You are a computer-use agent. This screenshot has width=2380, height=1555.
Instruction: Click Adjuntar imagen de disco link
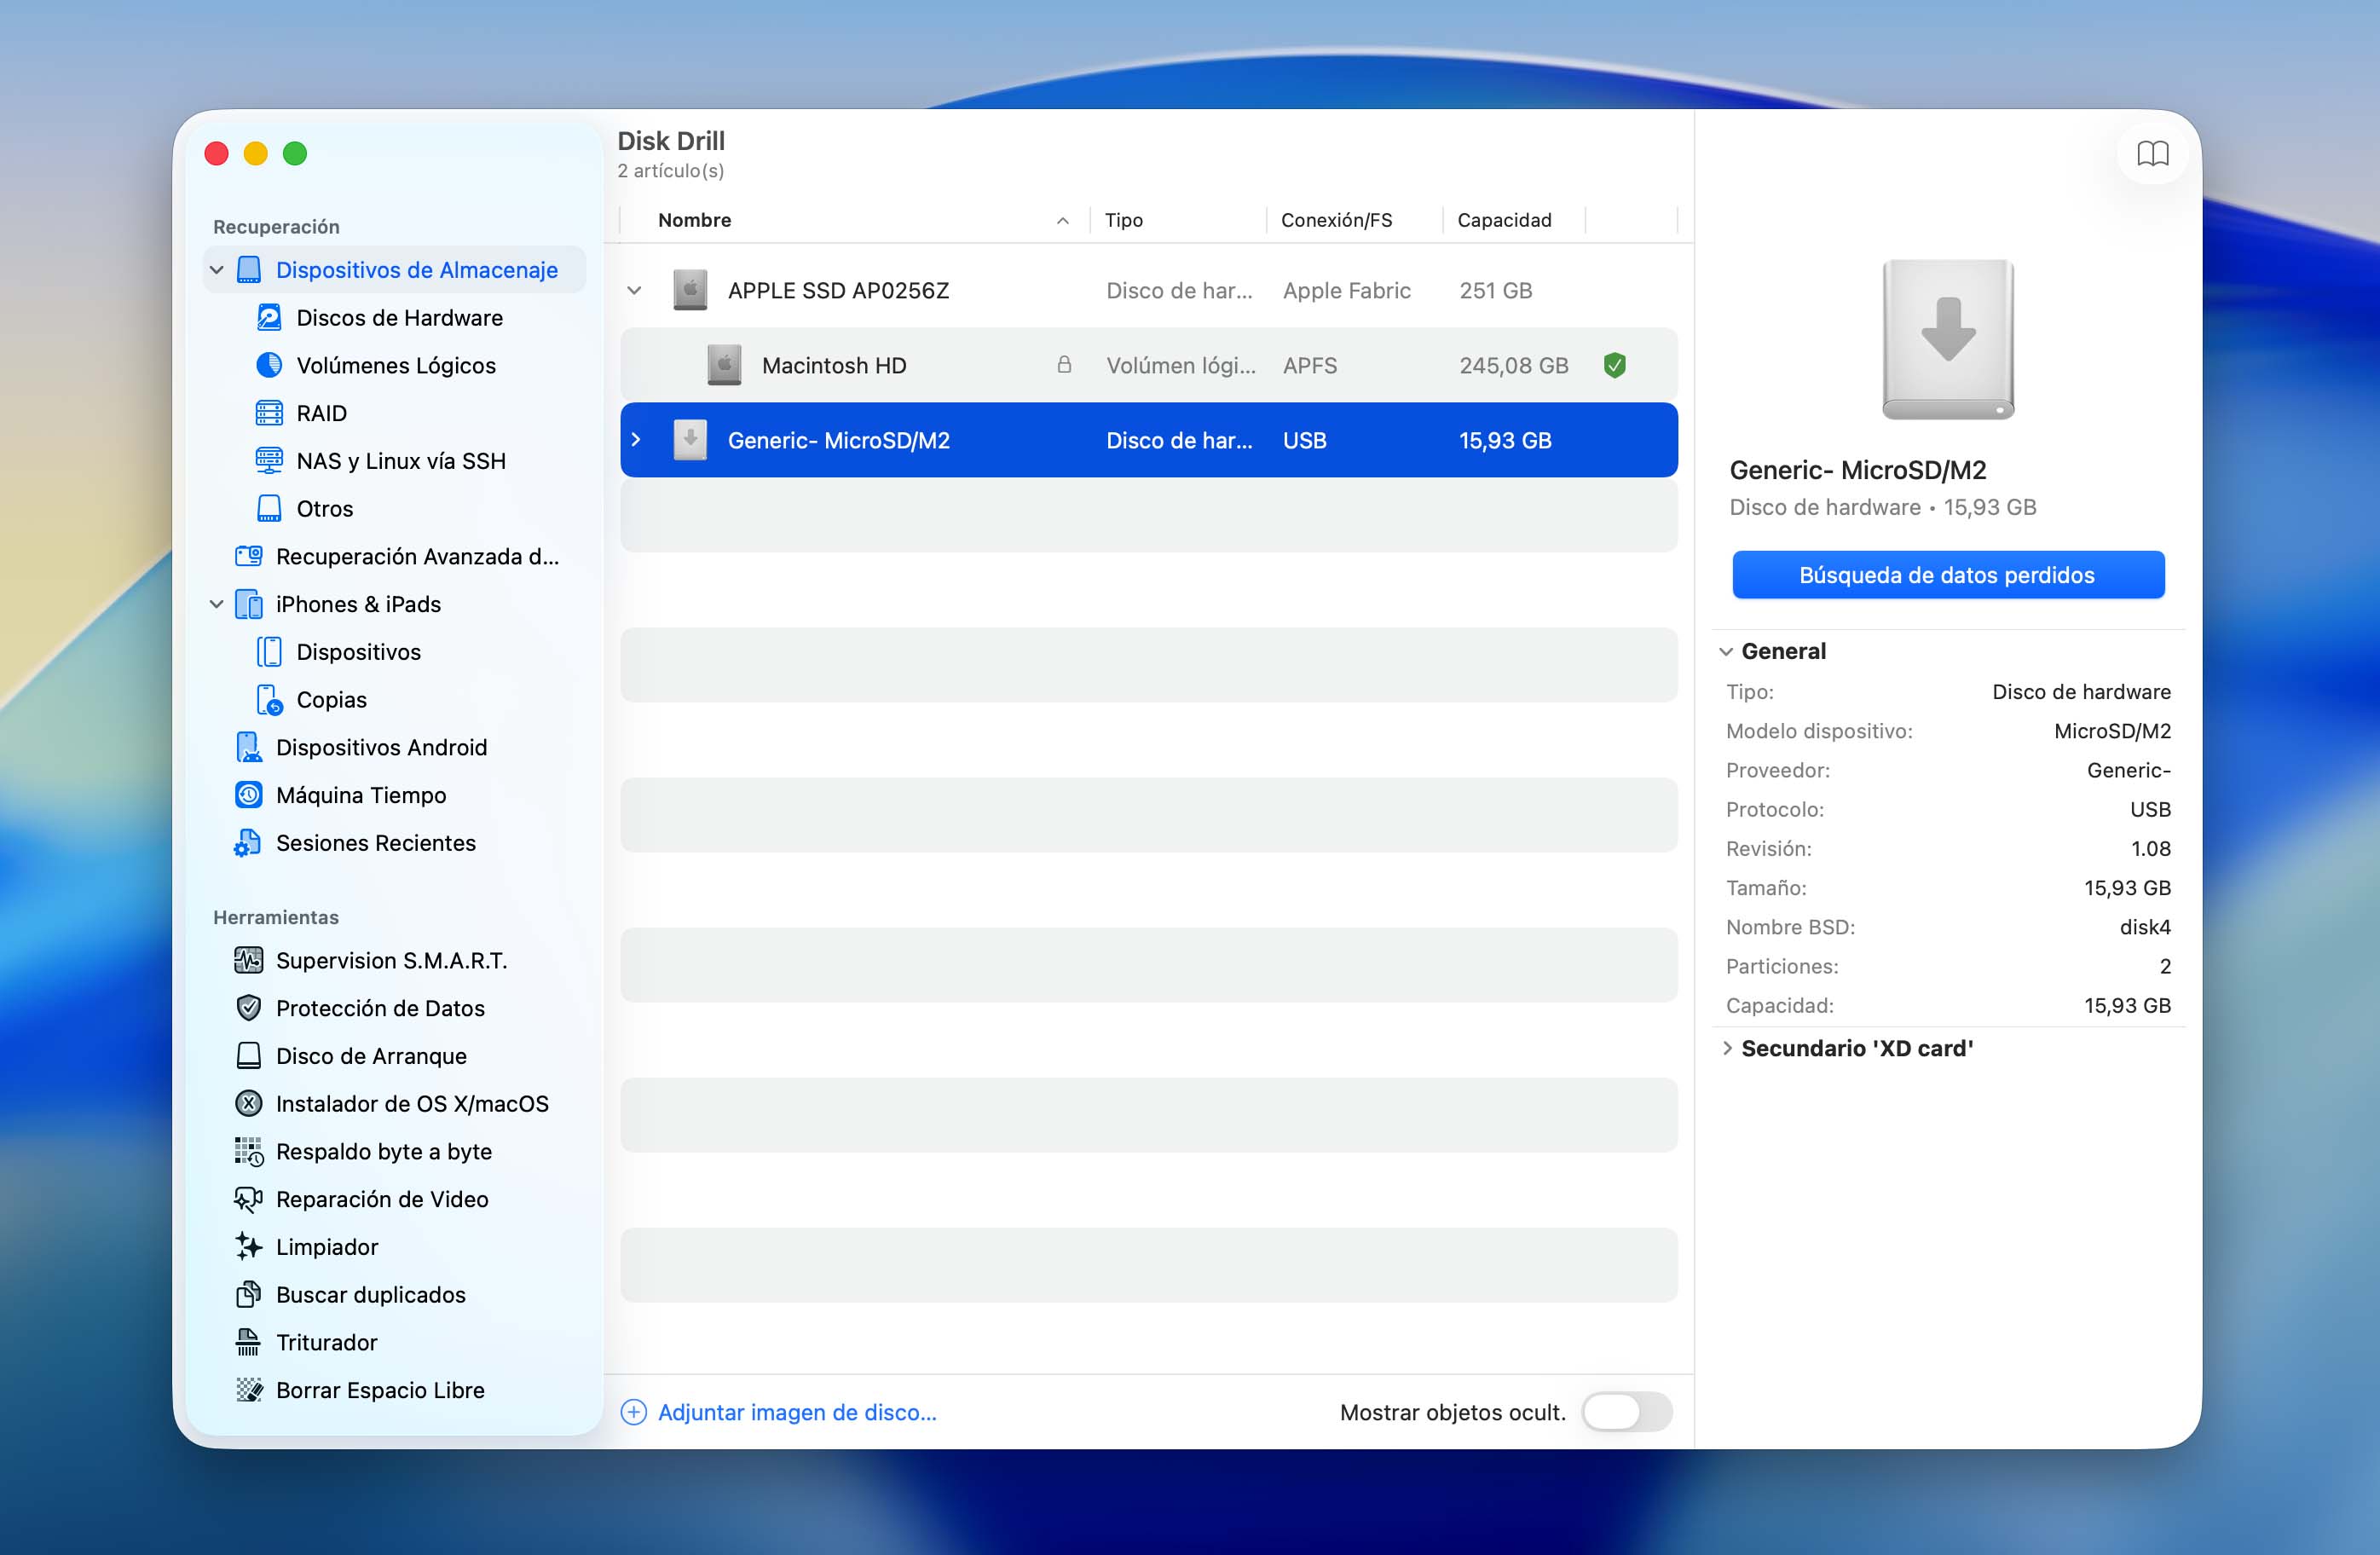[x=797, y=1412]
